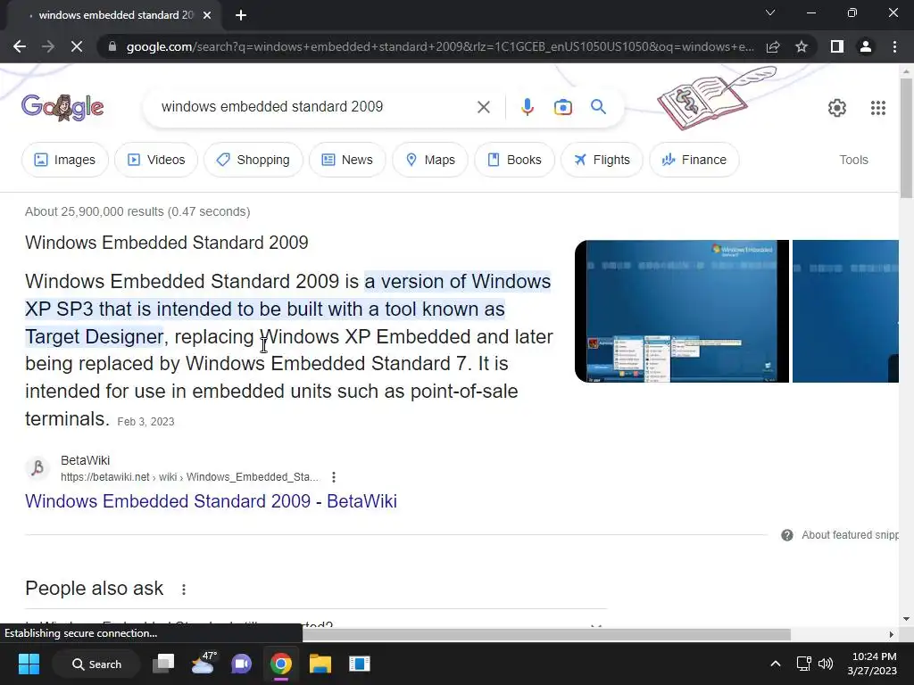Screen dimensions: 914x685
Task: Switch to Maps results
Action: (x=430, y=160)
